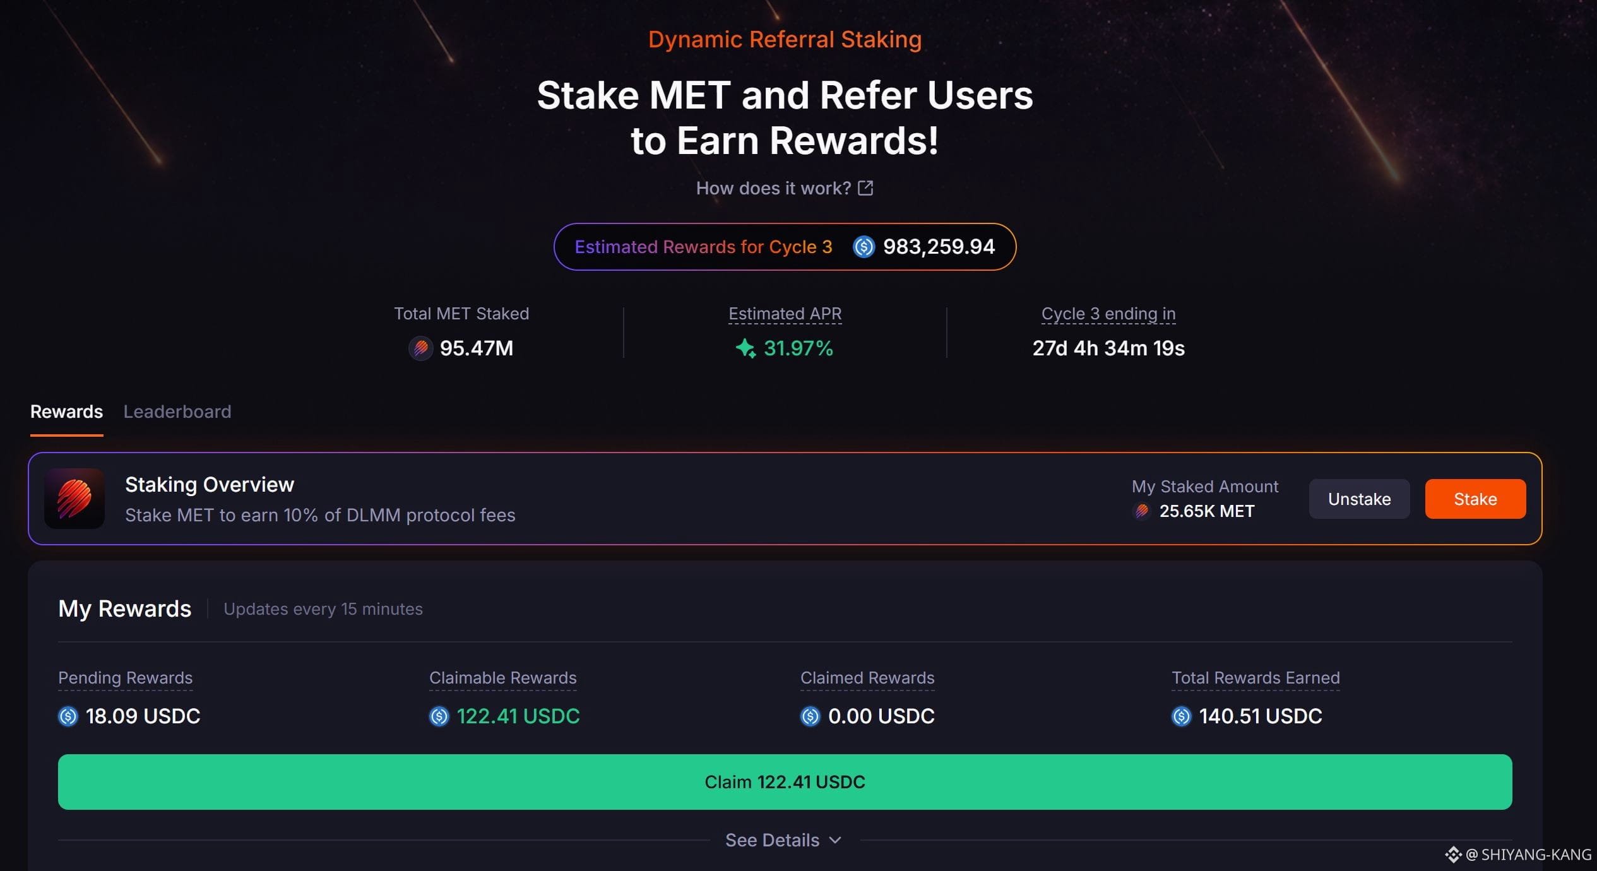Click the green sparkle icon beside 31.97%

tap(745, 348)
